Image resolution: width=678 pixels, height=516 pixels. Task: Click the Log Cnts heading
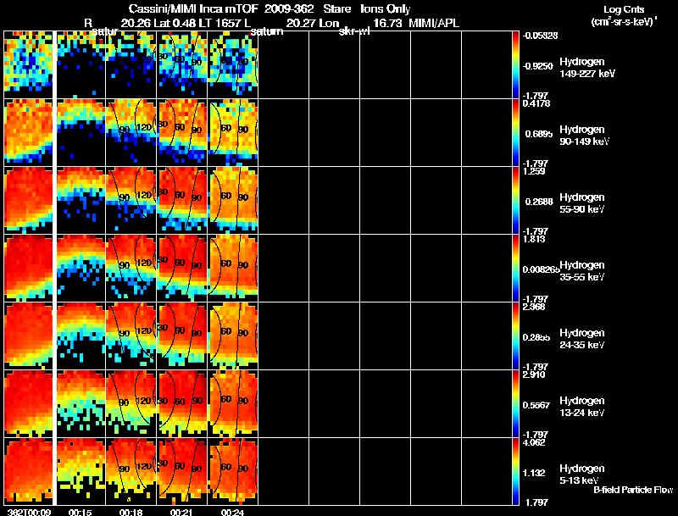624,9
